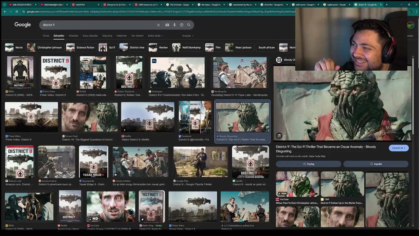Click the Photoshop badge on Technopat thumbnail
Screen dimensions: 419x236
click(x=154, y=61)
